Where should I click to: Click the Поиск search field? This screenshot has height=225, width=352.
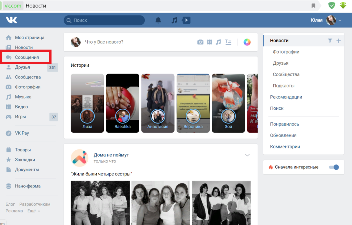click(104, 20)
